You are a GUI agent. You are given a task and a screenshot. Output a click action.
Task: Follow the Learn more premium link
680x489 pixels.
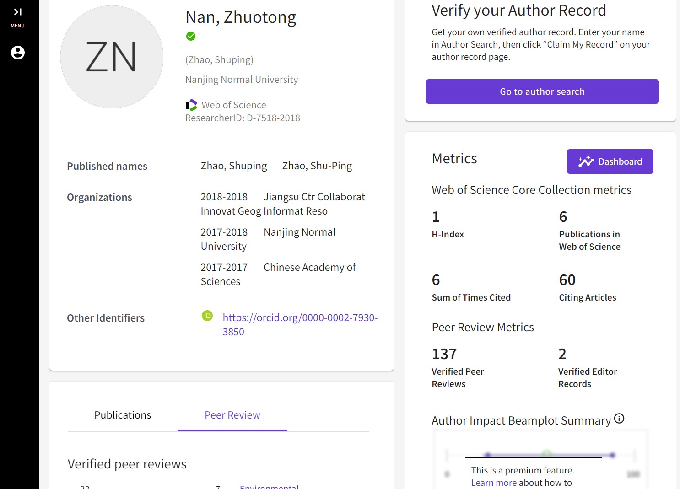tap(494, 483)
